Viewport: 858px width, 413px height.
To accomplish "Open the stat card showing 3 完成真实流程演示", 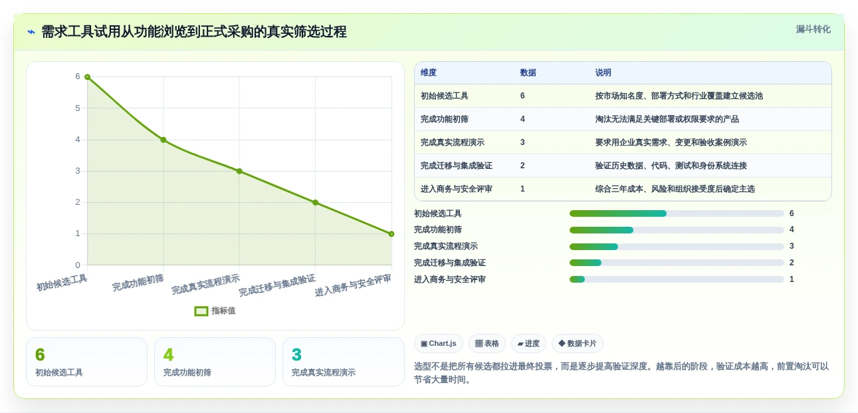I will [344, 362].
